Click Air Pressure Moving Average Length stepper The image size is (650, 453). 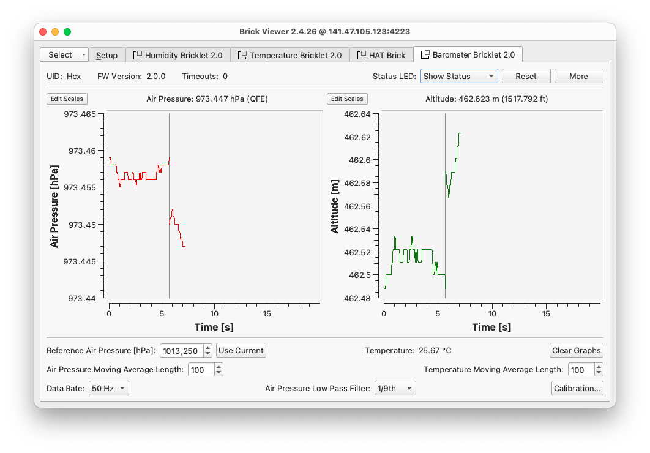[219, 369]
